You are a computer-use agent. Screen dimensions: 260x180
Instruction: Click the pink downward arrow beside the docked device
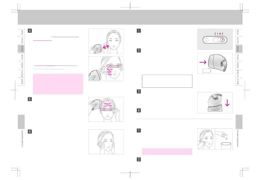tap(227, 102)
